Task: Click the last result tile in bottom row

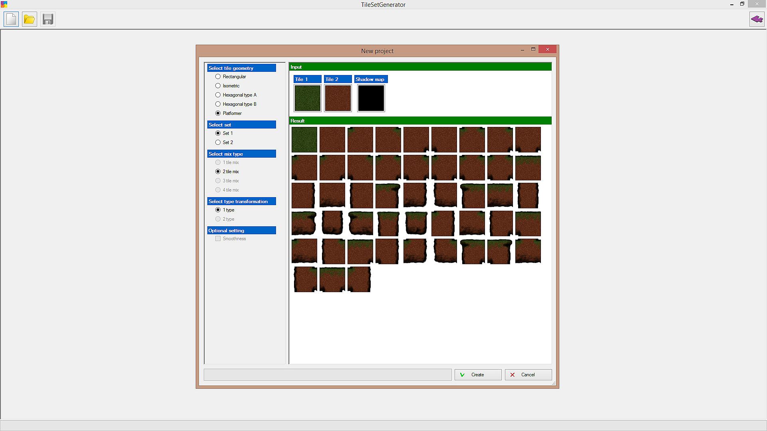Action: (x=359, y=279)
